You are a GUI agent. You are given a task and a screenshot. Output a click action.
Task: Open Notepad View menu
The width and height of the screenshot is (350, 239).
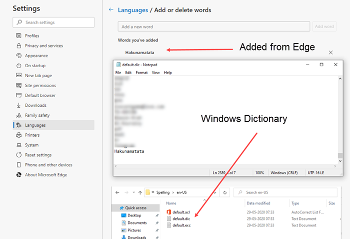[x=156, y=73]
